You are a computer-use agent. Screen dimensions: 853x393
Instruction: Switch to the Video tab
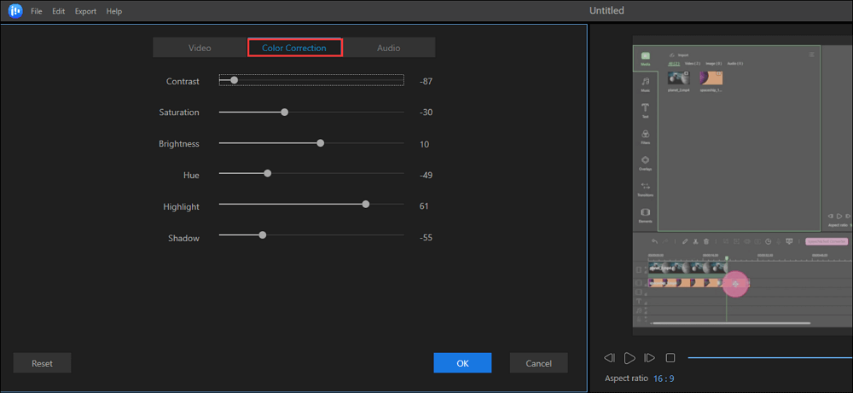point(200,48)
